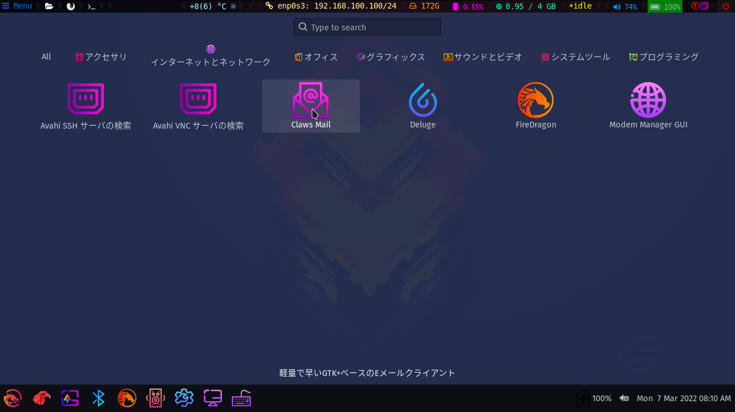Viewport: 735px width, 412px height.
Task: Open the blue gear settings dock icon
Action: point(184,398)
